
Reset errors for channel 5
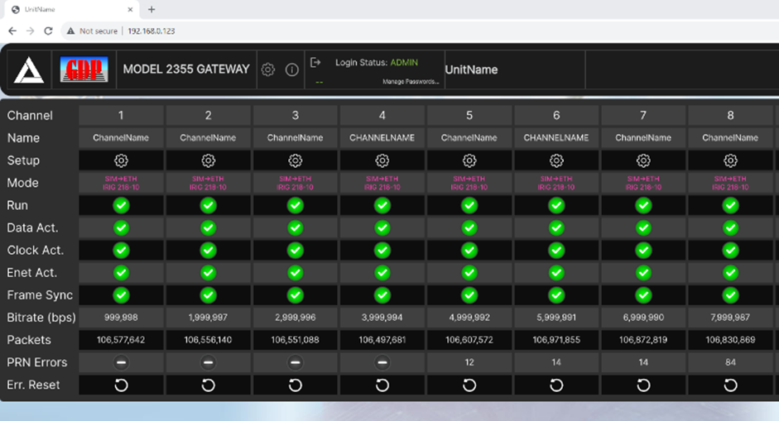click(469, 385)
